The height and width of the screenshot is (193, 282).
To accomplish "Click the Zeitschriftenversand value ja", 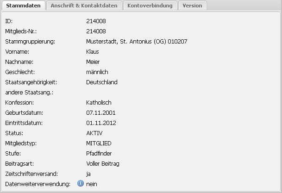I will click(x=88, y=174).
